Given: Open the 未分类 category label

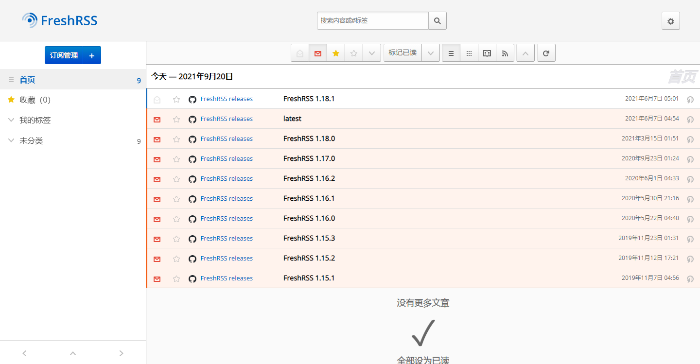Looking at the screenshot, I should (x=31, y=140).
